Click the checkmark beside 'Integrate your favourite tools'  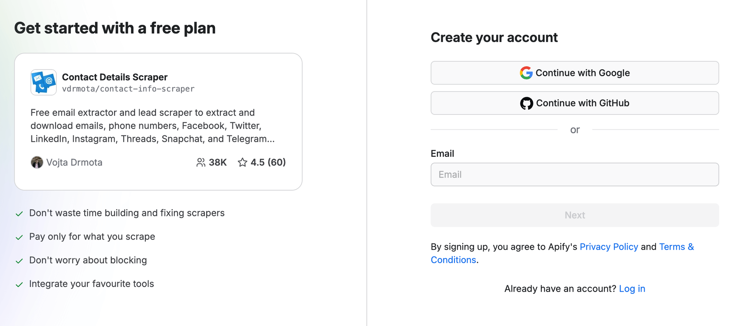click(20, 285)
